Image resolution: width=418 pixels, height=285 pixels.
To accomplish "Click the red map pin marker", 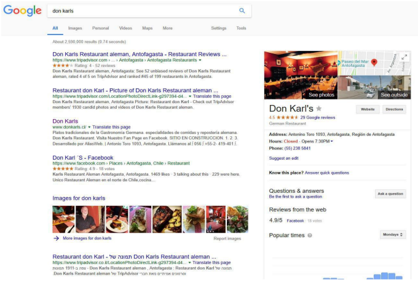I will click(374, 62).
